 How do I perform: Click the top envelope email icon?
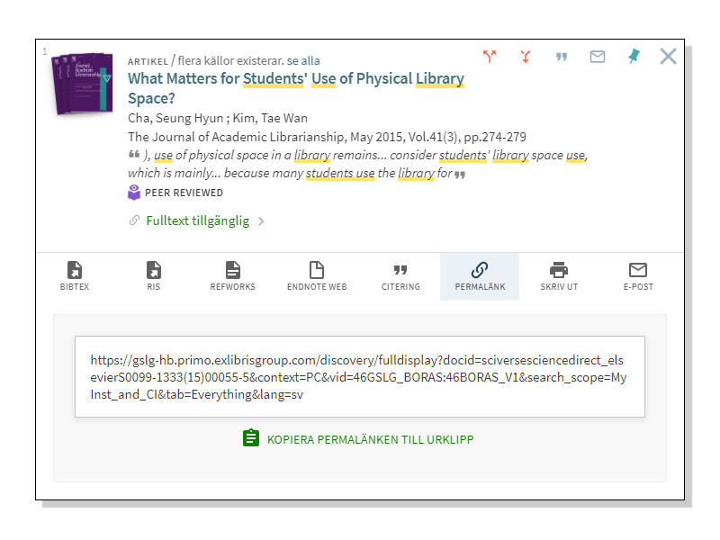(x=598, y=57)
